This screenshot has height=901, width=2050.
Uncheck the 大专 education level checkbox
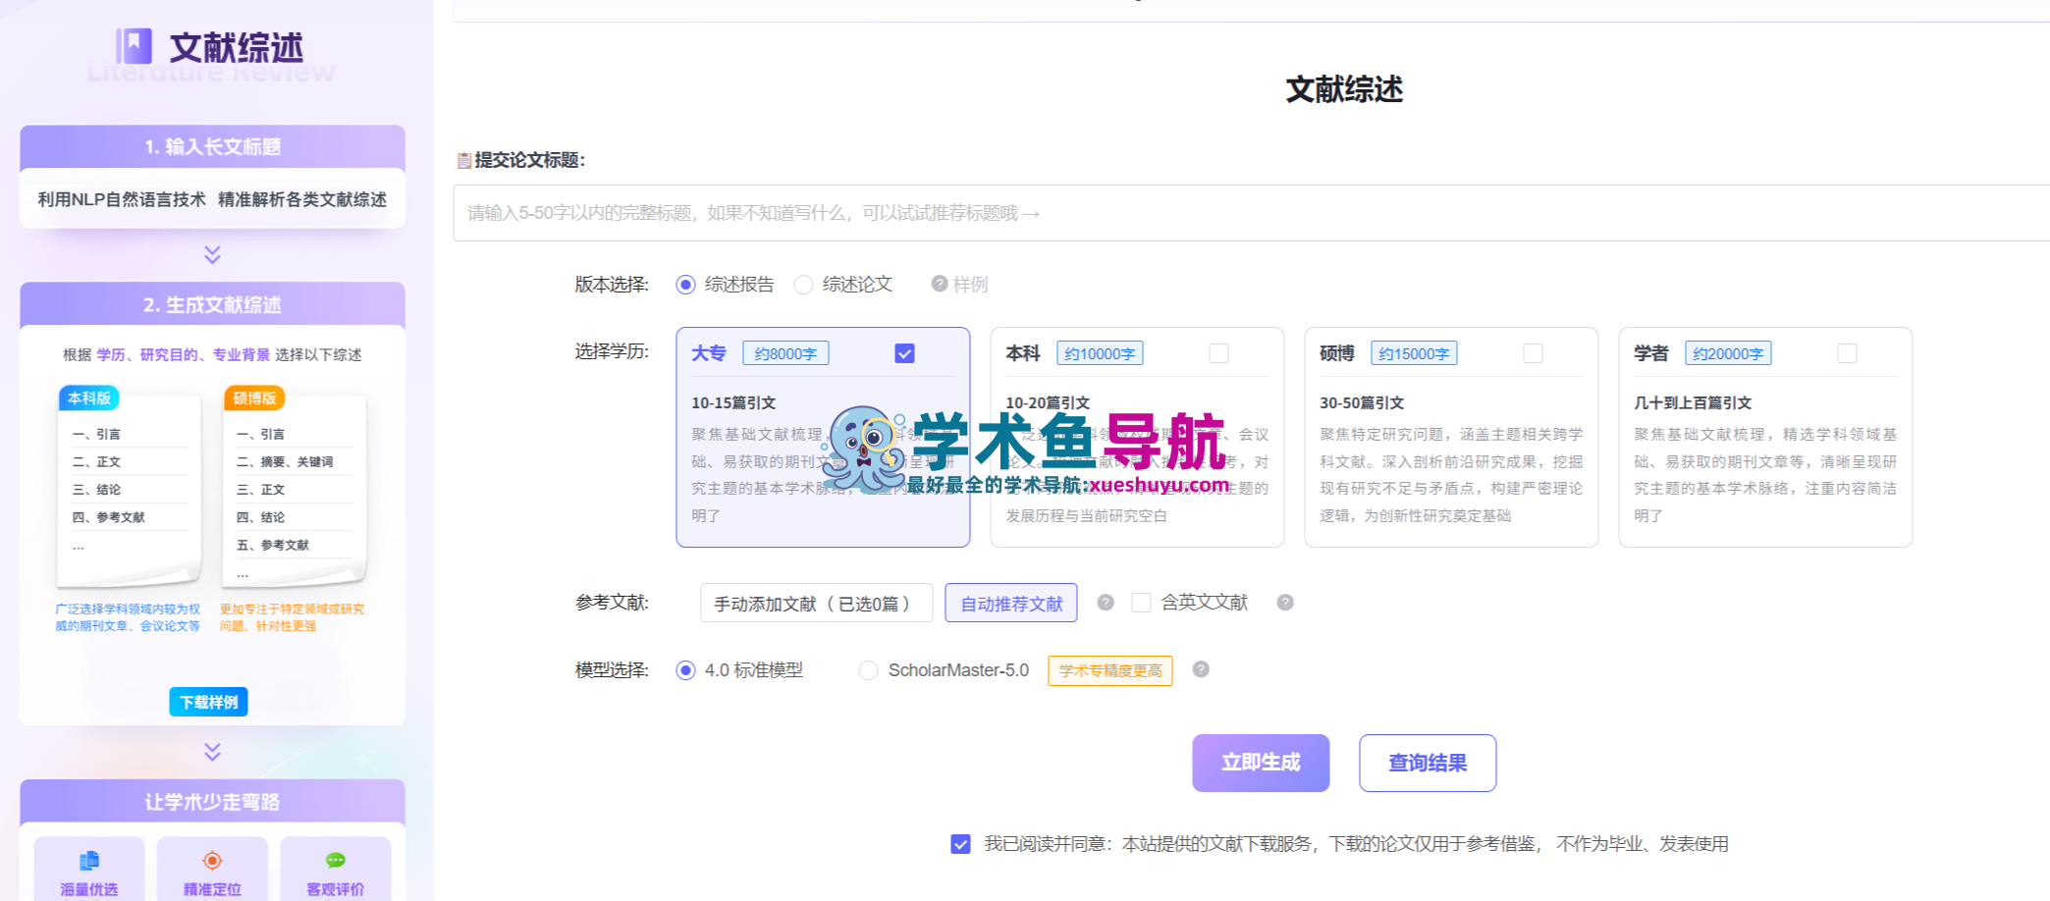(904, 352)
